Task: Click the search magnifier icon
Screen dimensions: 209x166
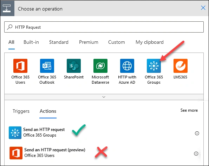Action: 10,27
